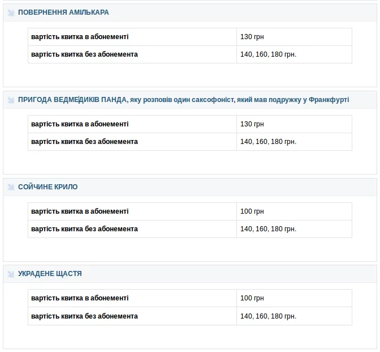Click arrow icon beside УКРАДЕНЕ ЩАСТЯ
Viewport: 380px width, 352px height.
click(11, 274)
